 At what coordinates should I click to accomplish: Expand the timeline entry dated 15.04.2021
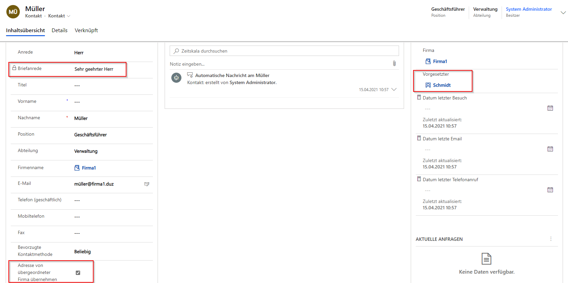click(x=394, y=89)
